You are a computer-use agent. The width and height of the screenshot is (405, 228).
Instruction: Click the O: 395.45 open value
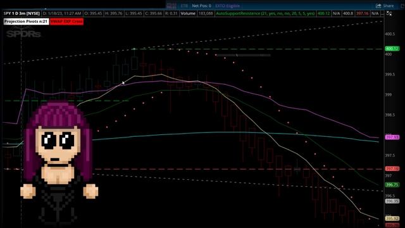93,13
